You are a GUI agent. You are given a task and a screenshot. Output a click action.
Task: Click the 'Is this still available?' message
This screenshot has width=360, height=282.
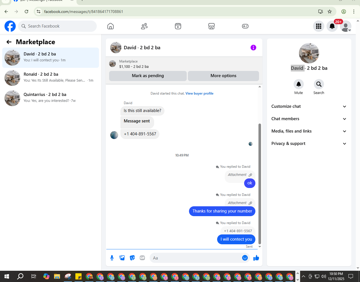(x=142, y=111)
